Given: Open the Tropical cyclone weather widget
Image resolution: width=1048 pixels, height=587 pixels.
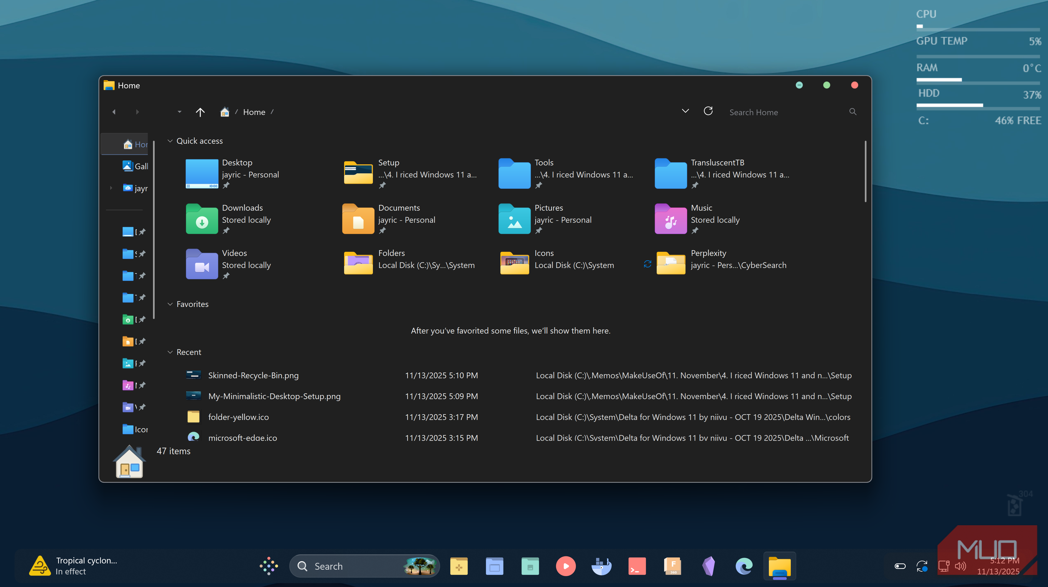Looking at the screenshot, I should [73, 566].
